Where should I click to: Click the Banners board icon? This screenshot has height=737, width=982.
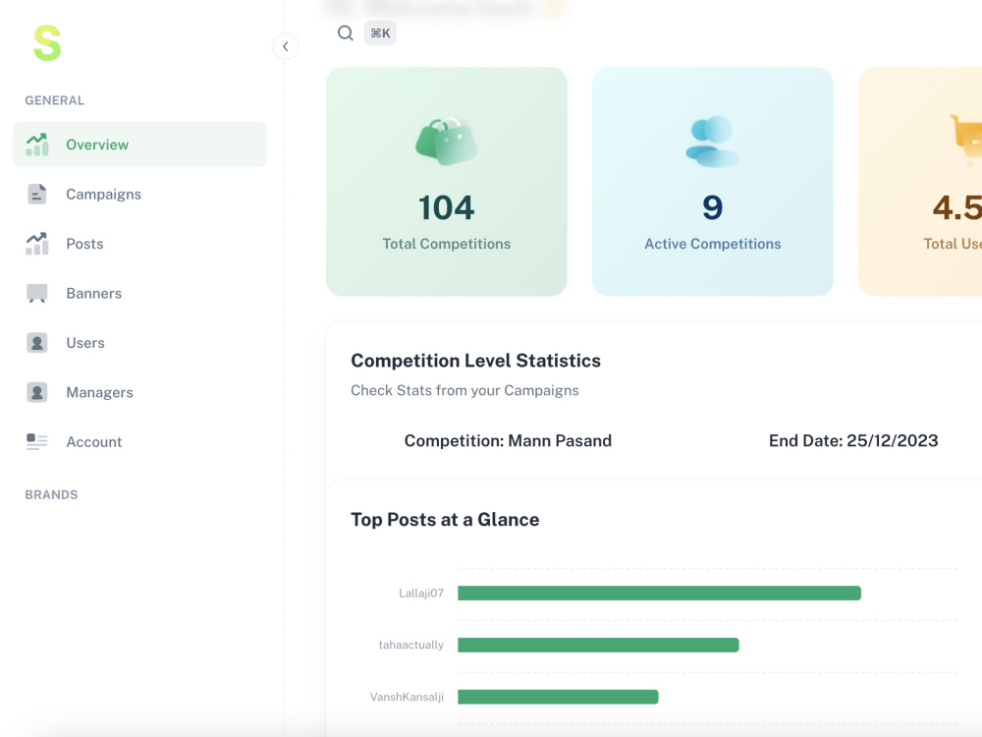coord(37,293)
